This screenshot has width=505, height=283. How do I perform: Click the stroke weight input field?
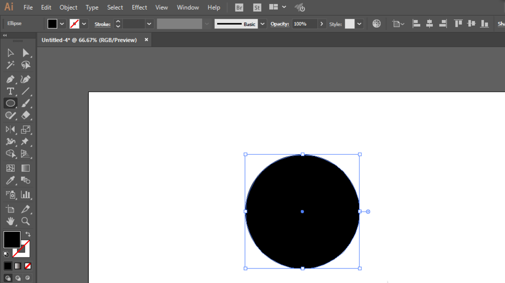pos(134,24)
